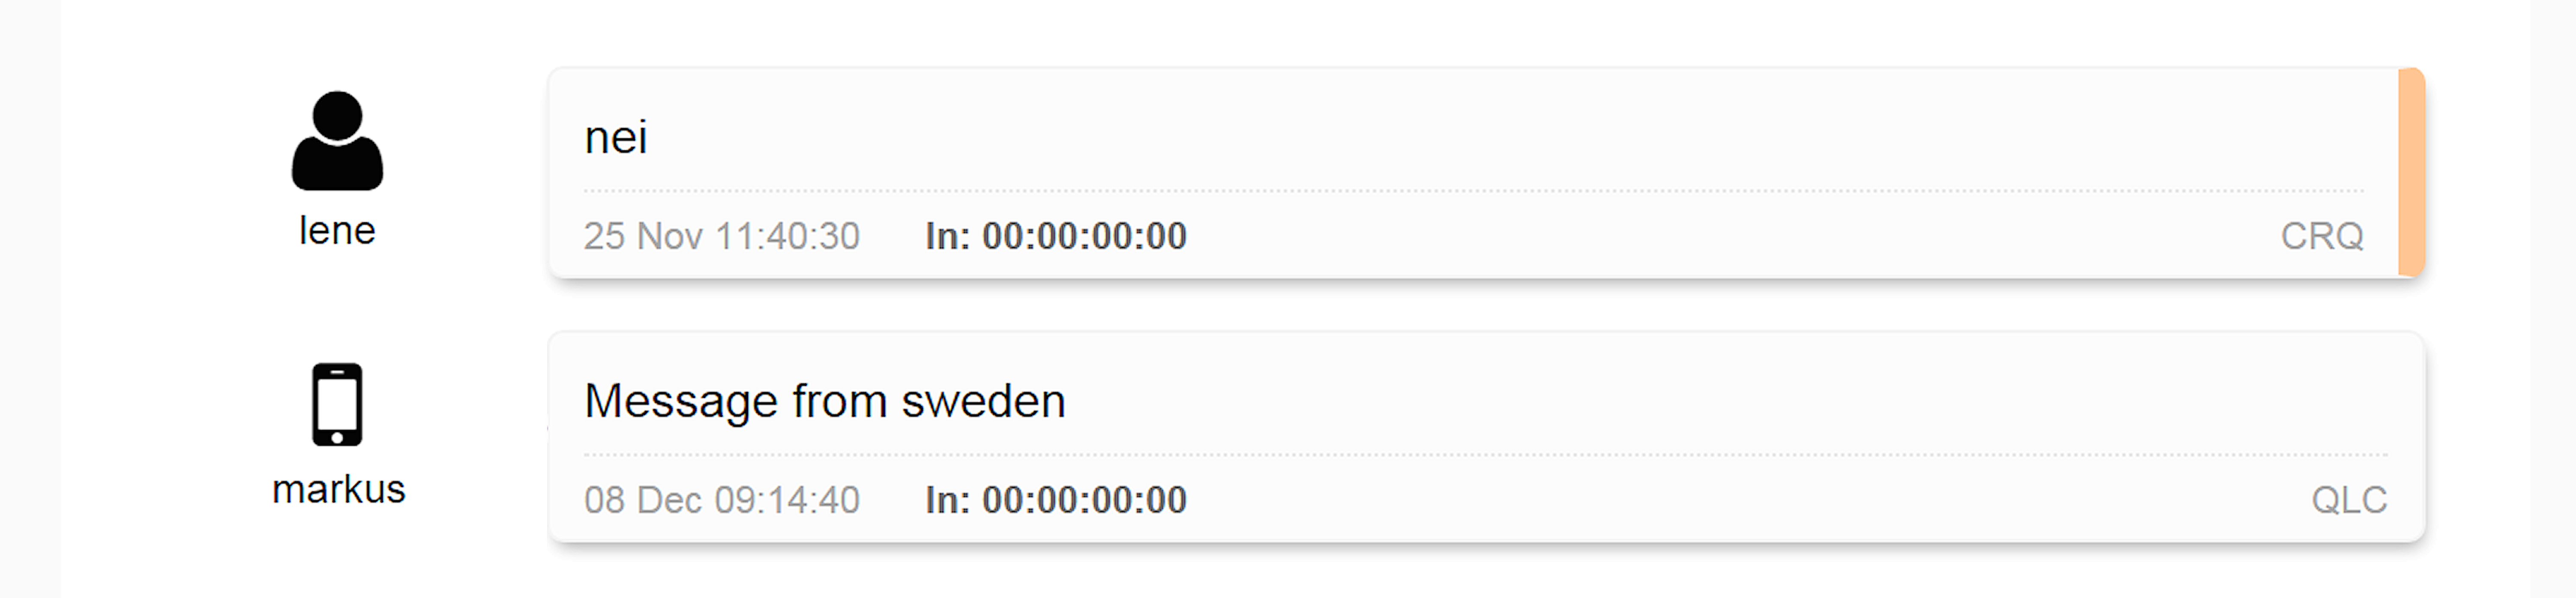Screen dimensions: 2576x598
Task: Click the blank area of markus's message card
Action: coord(1700,400)
